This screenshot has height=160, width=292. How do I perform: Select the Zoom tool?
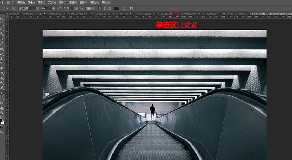click(x=2, y=113)
